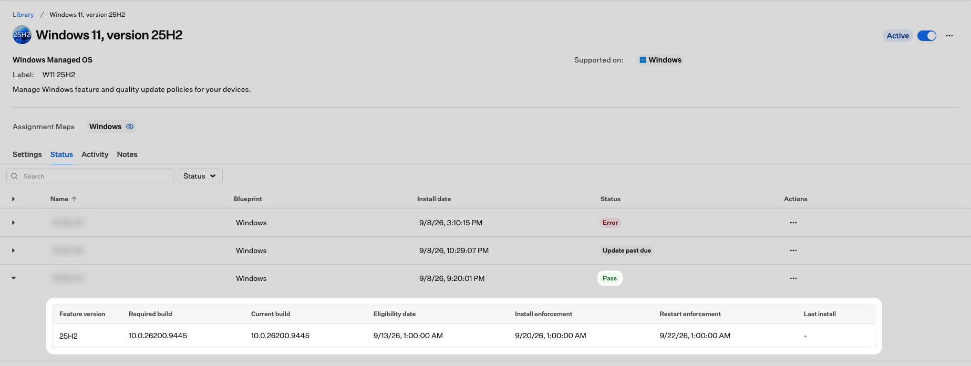Image resolution: width=971 pixels, height=366 pixels.
Task: Switch to the Settings tab
Action: [27, 154]
